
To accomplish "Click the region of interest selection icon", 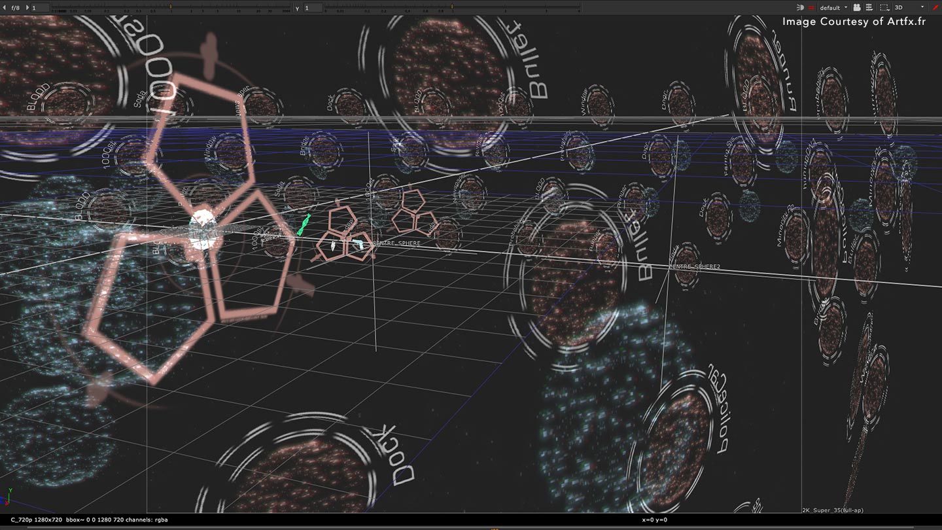I will tap(884, 7).
